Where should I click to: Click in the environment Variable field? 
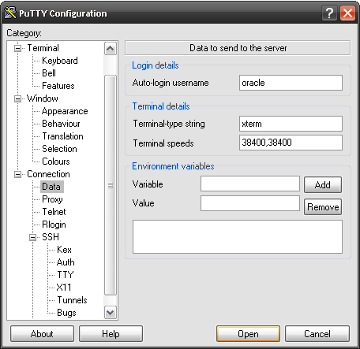(x=250, y=184)
